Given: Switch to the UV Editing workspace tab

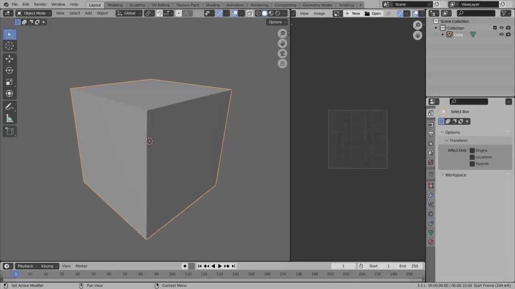Looking at the screenshot, I should [161, 5].
